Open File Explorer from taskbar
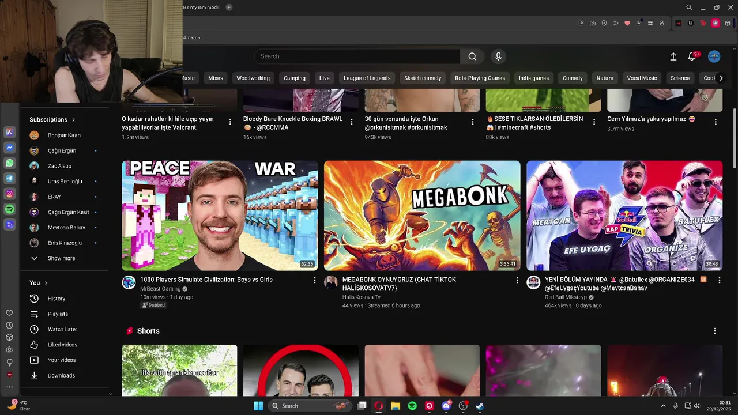738x415 pixels. [x=396, y=406]
